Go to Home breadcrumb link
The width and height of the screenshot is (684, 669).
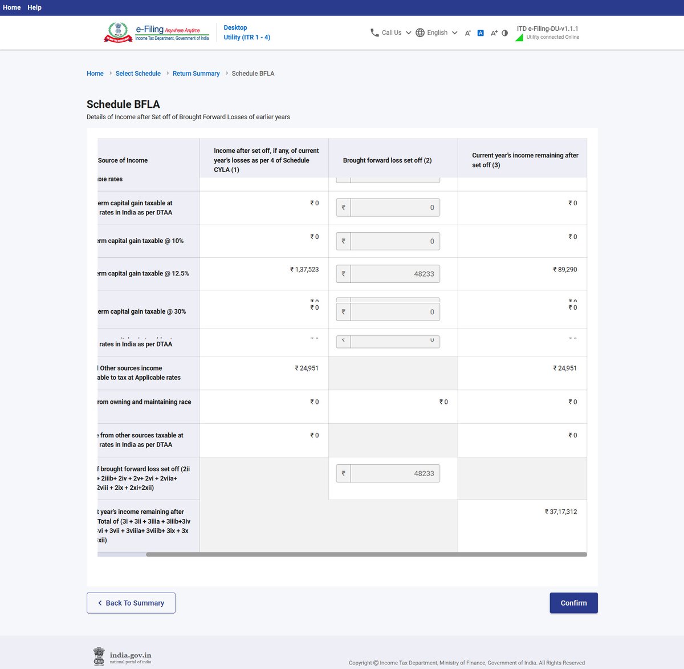coord(95,74)
